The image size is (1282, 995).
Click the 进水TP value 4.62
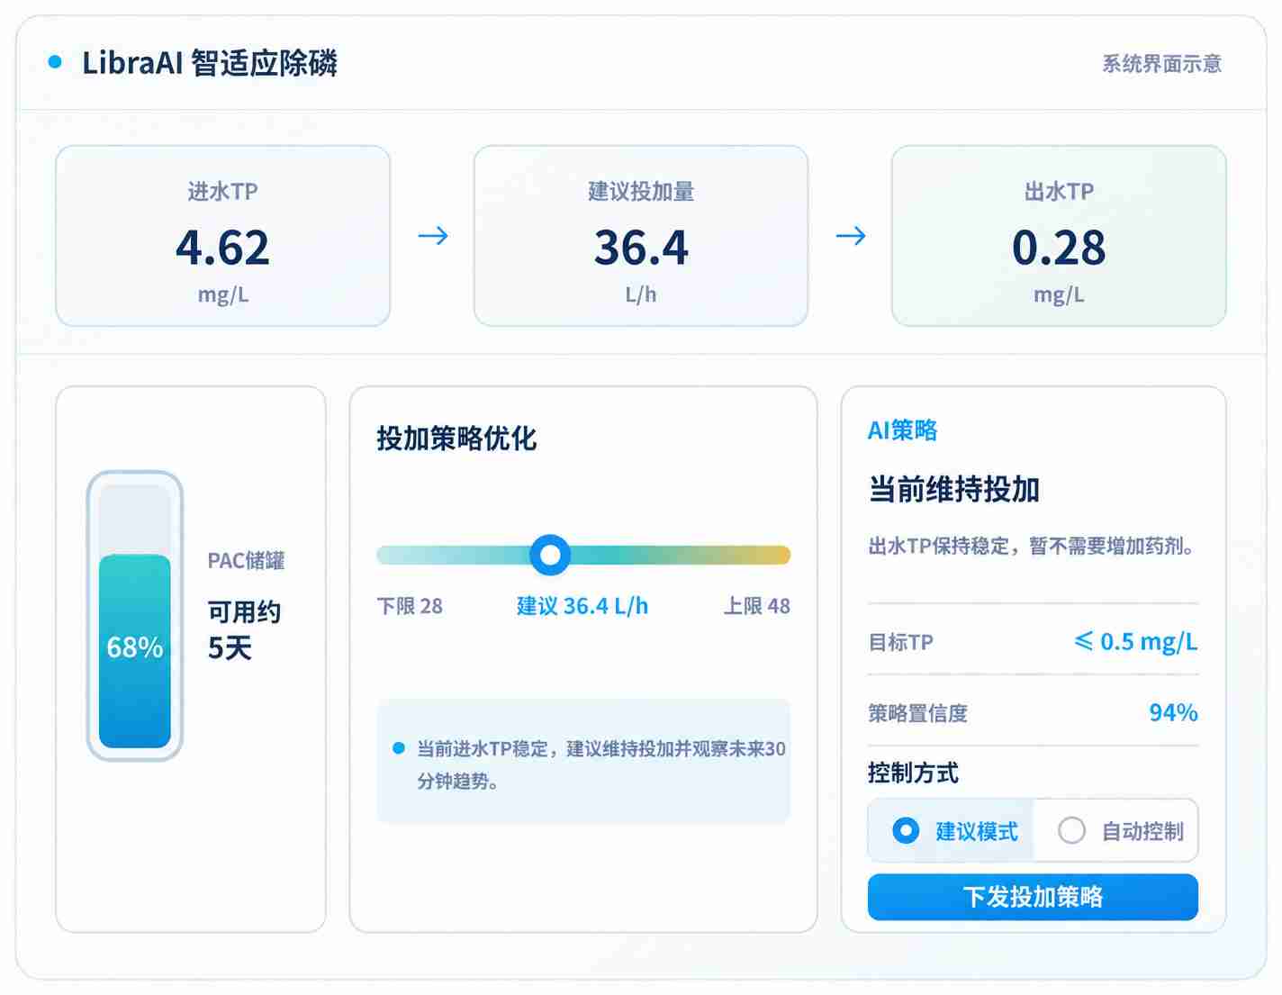[x=222, y=248]
